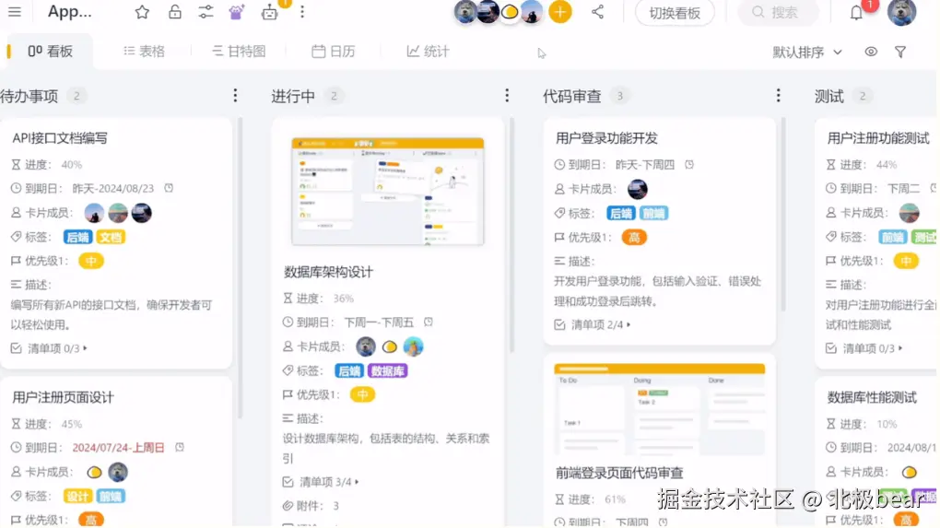Switch to the 日历 tab
The image size is (940, 528).
[334, 52]
